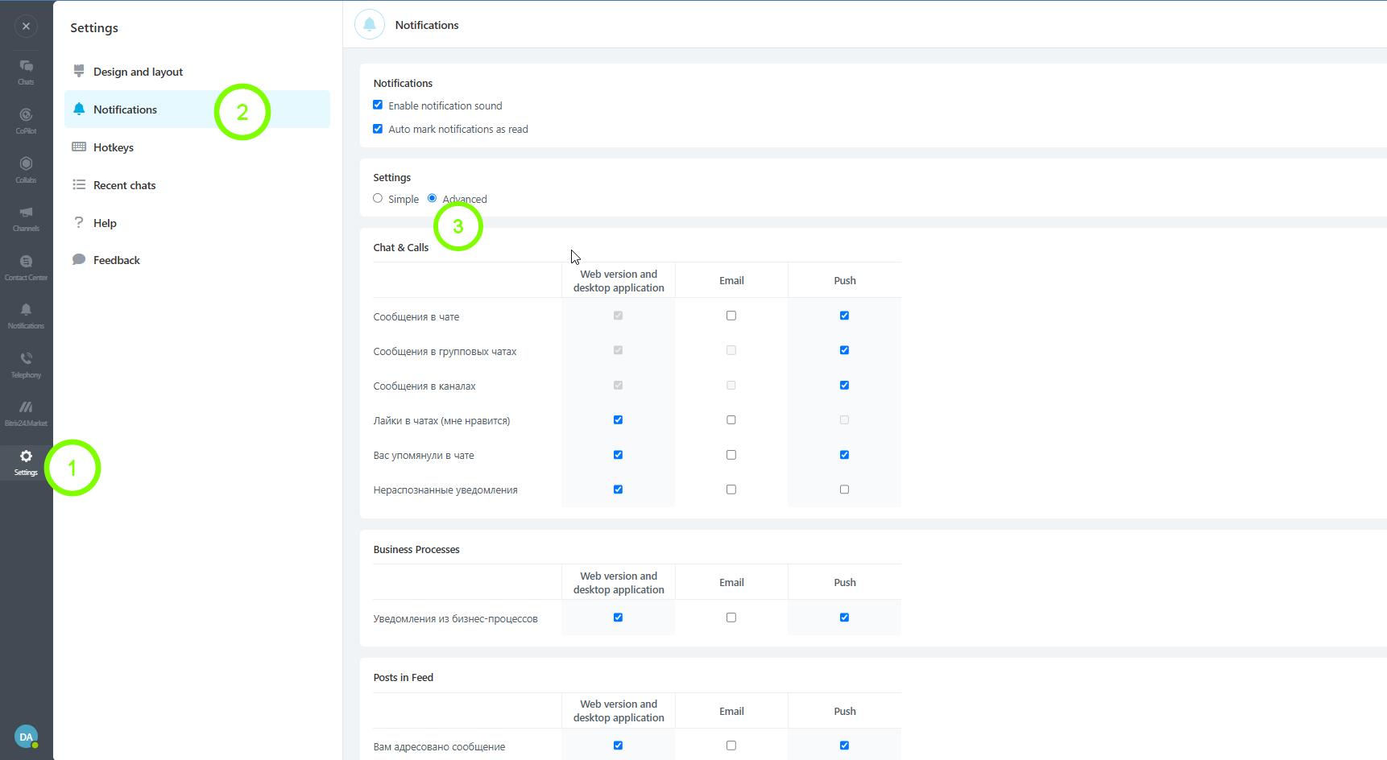1387x760 pixels.
Task: Toggle Enable notification sound checkbox
Action: (x=378, y=105)
